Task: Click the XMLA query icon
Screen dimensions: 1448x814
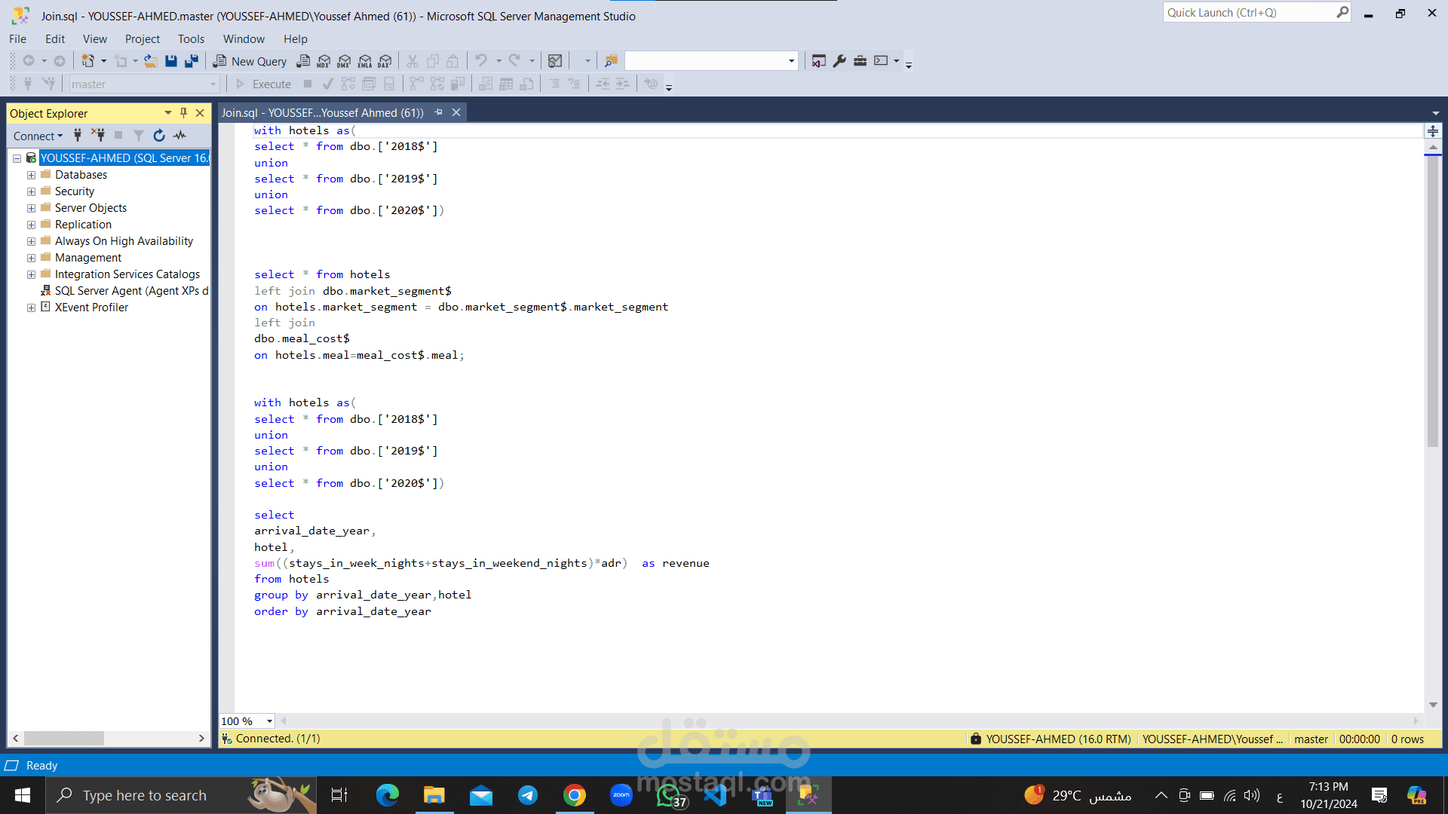Action: pos(365,61)
